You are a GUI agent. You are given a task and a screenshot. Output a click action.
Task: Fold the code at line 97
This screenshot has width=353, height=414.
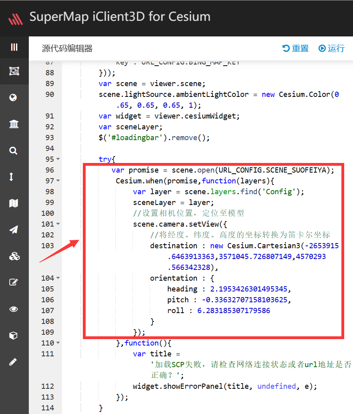(x=58, y=181)
